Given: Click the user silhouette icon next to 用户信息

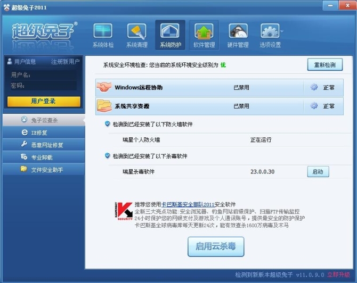Looking at the screenshot, I should click(10, 61).
